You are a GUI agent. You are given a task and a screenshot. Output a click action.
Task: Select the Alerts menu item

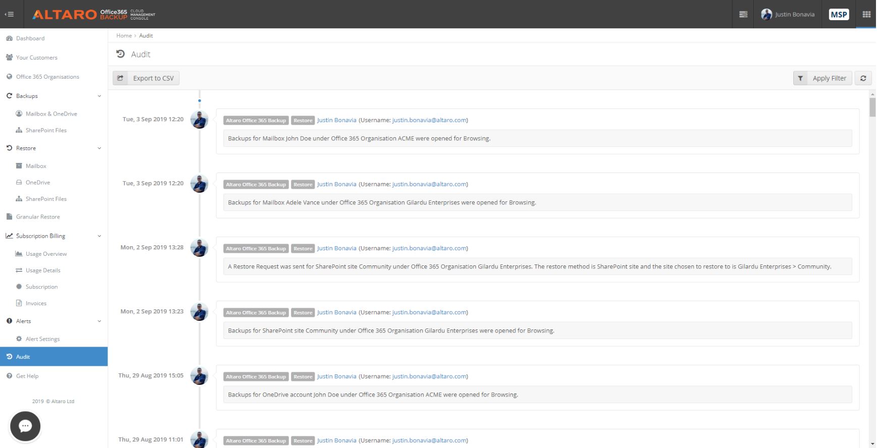click(x=23, y=321)
